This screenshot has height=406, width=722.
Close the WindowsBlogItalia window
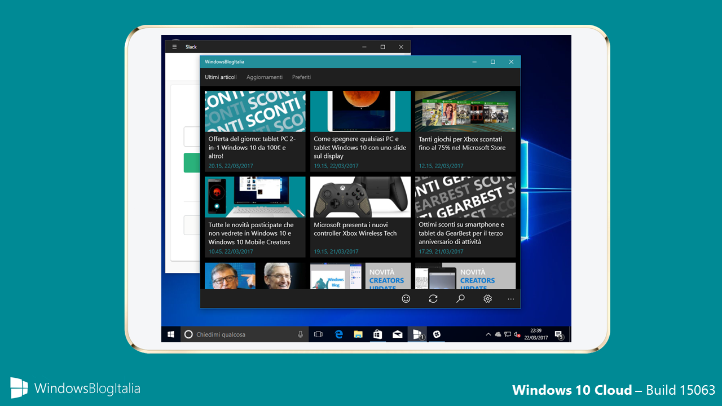coord(511,61)
